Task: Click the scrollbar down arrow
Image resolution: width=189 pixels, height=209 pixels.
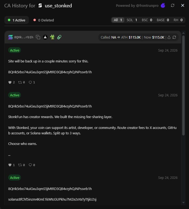Action: tap(183, 202)
